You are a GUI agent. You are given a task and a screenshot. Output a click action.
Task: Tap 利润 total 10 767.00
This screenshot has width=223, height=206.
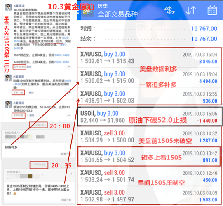tap(204, 29)
